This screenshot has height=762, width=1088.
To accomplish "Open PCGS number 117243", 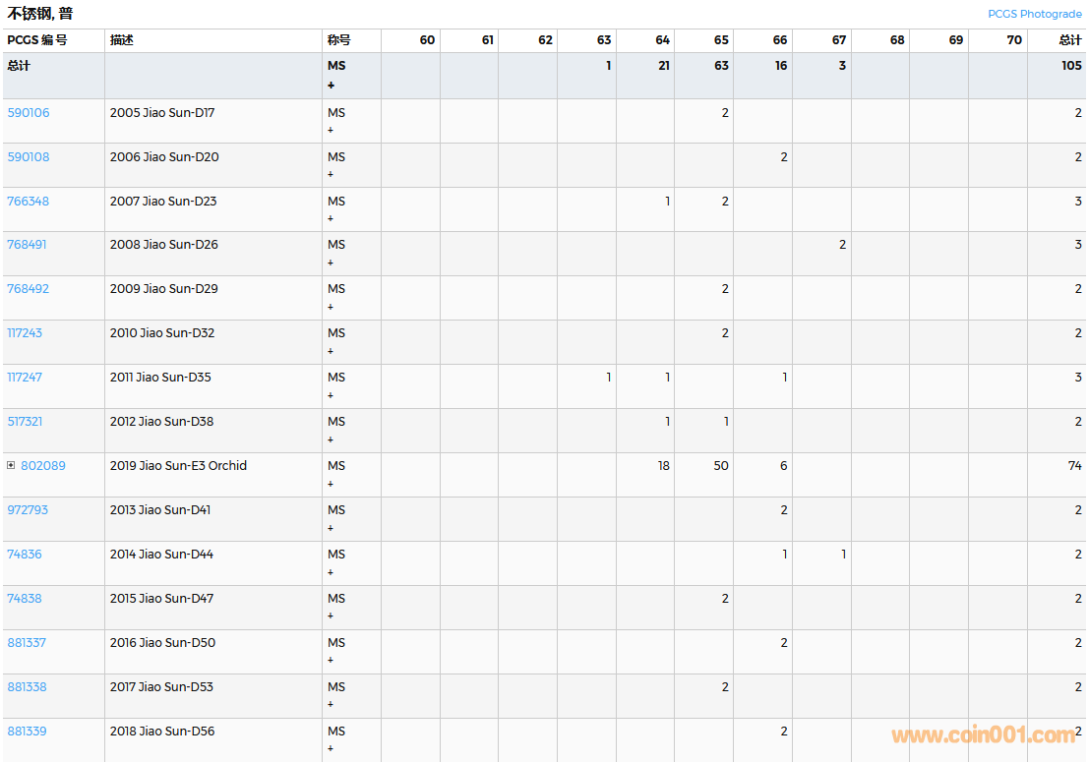I will pos(26,333).
